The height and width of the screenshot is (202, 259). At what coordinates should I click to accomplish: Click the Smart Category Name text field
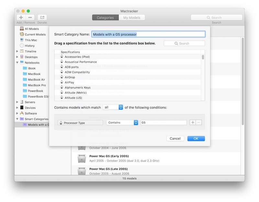point(148,34)
